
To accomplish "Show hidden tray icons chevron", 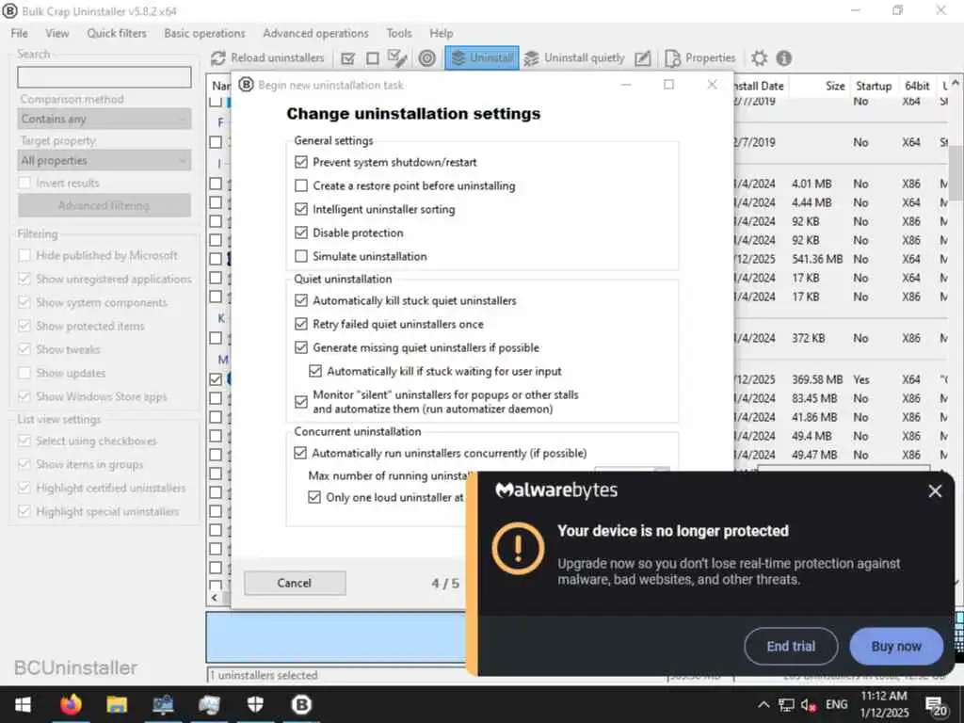I will click(763, 704).
